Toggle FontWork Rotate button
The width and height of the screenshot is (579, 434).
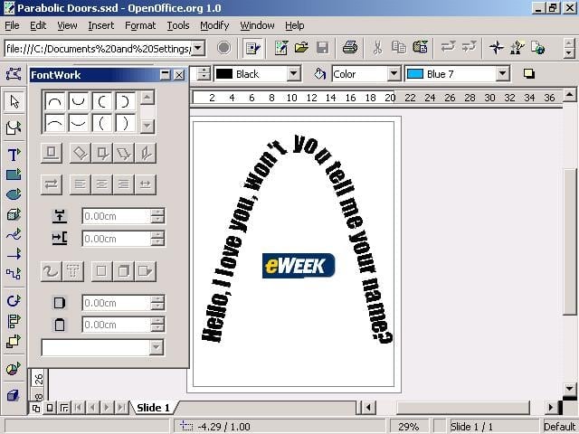(x=81, y=153)
